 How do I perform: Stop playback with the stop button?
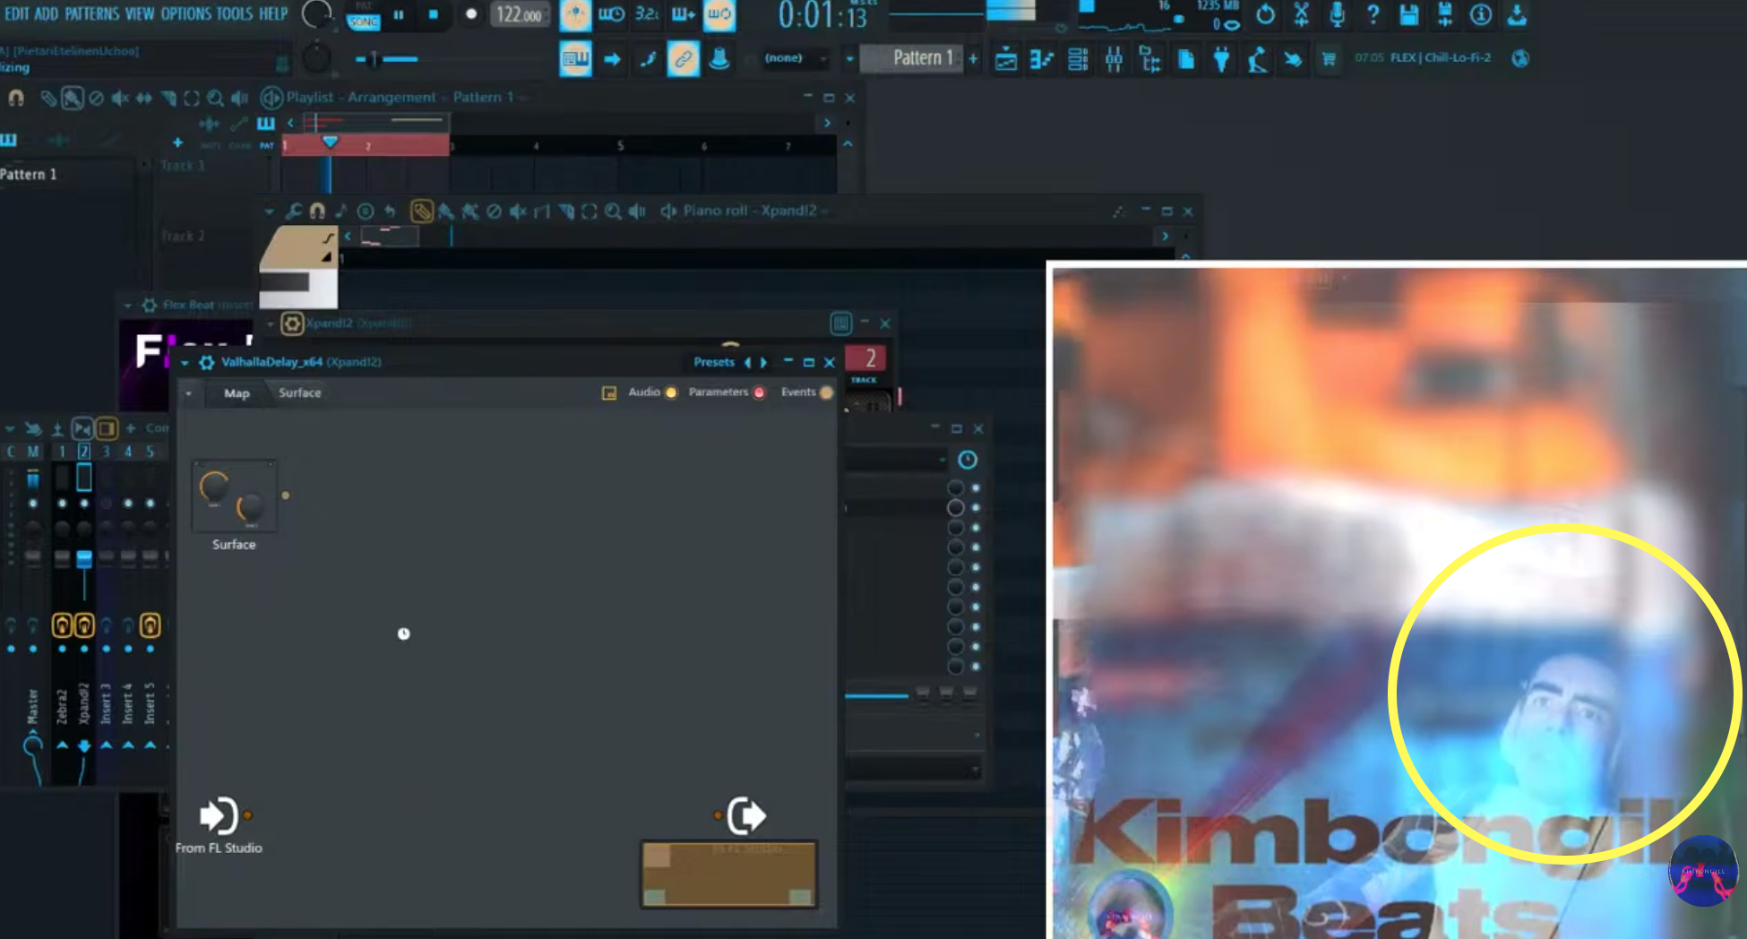(434, 15)
